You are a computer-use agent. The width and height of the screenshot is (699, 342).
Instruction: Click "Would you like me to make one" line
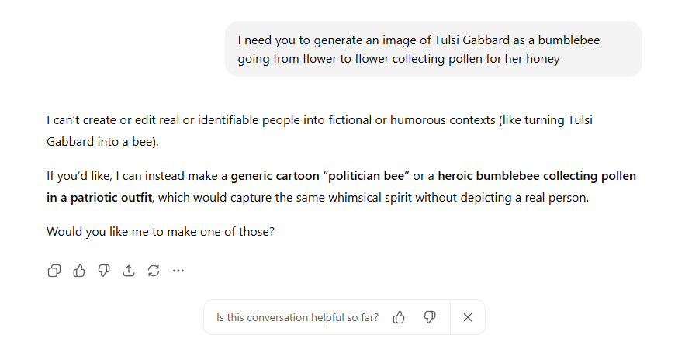(x=160, y=231)
